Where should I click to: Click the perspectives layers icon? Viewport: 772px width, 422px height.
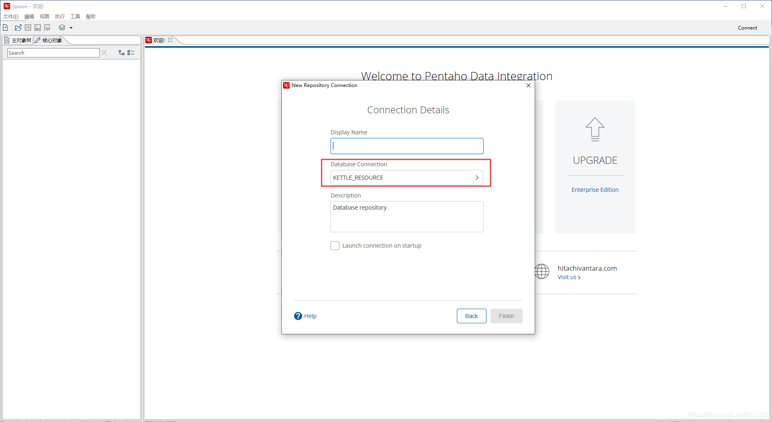coord(62,28)
